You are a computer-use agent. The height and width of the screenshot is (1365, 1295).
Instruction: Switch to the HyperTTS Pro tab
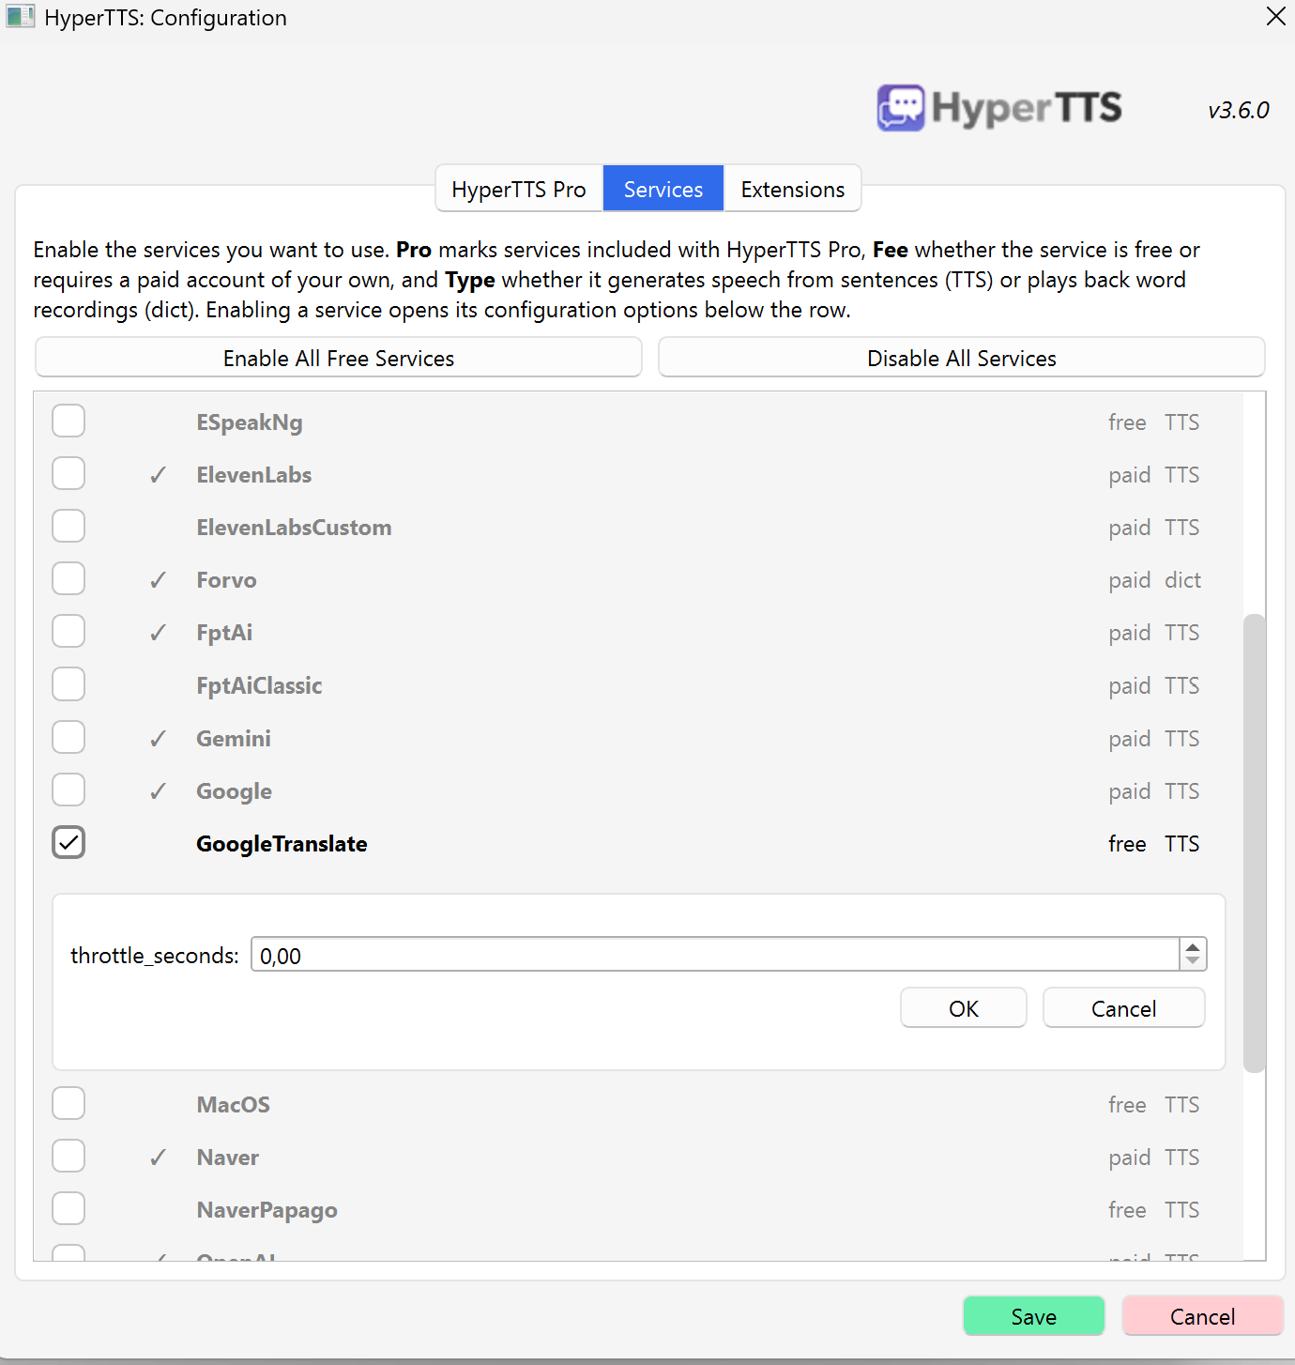point(519,189)
